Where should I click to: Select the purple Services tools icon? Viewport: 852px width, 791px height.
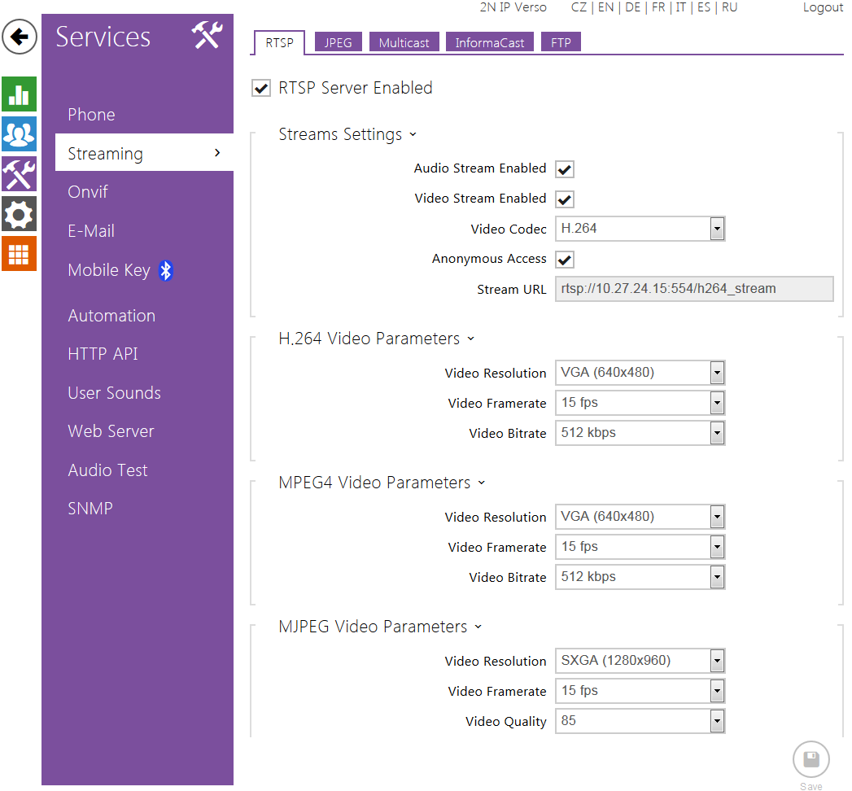point(19,174)
